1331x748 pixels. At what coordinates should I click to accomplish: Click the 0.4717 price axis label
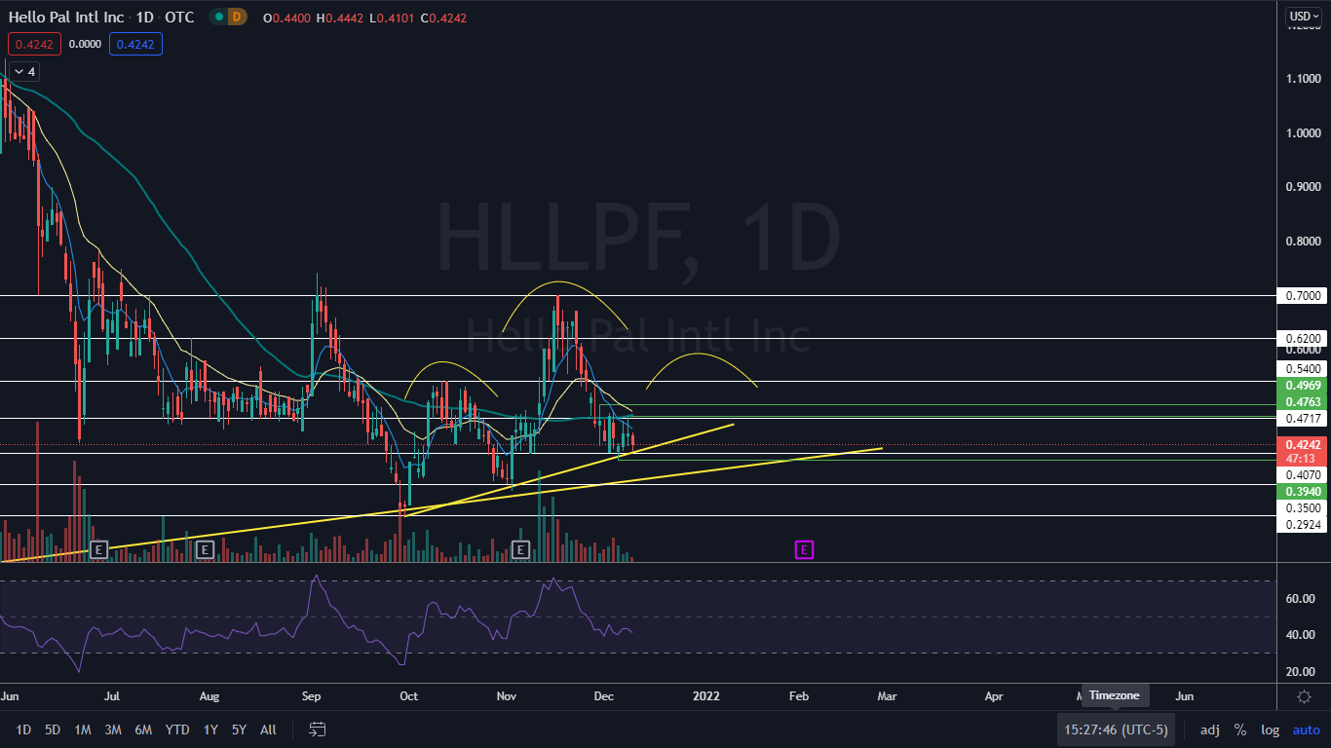point(1303,418)
